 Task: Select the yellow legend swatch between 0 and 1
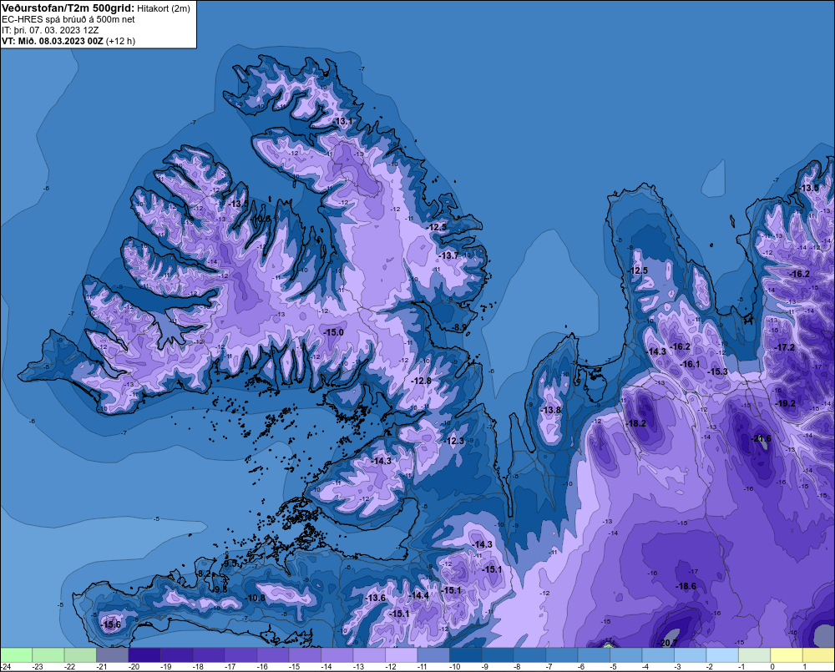(x=787, y=655)
